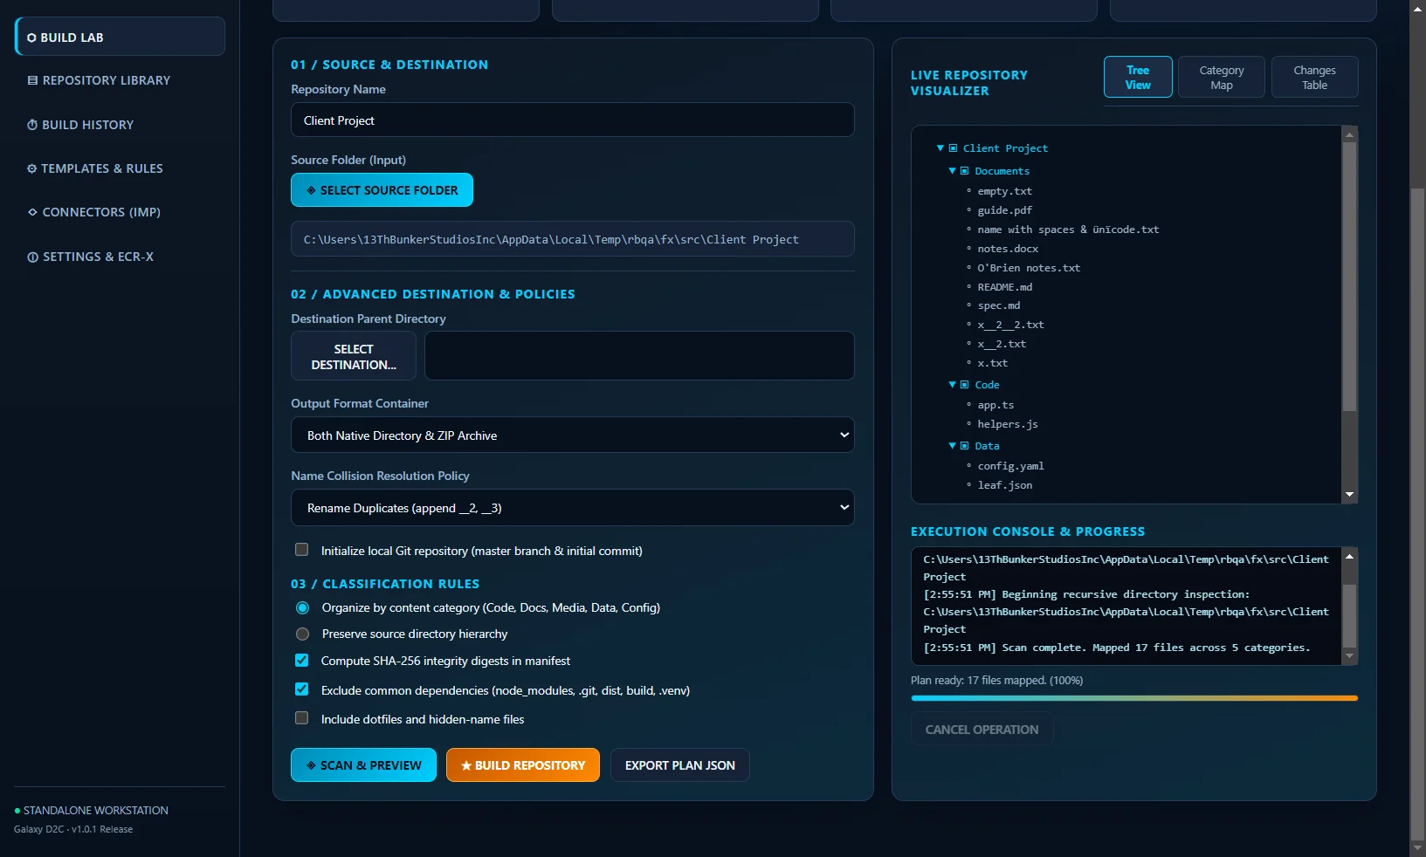Click the Cancel Operation button
This screenshot has height=857, width=1426.
pos(982,730)
